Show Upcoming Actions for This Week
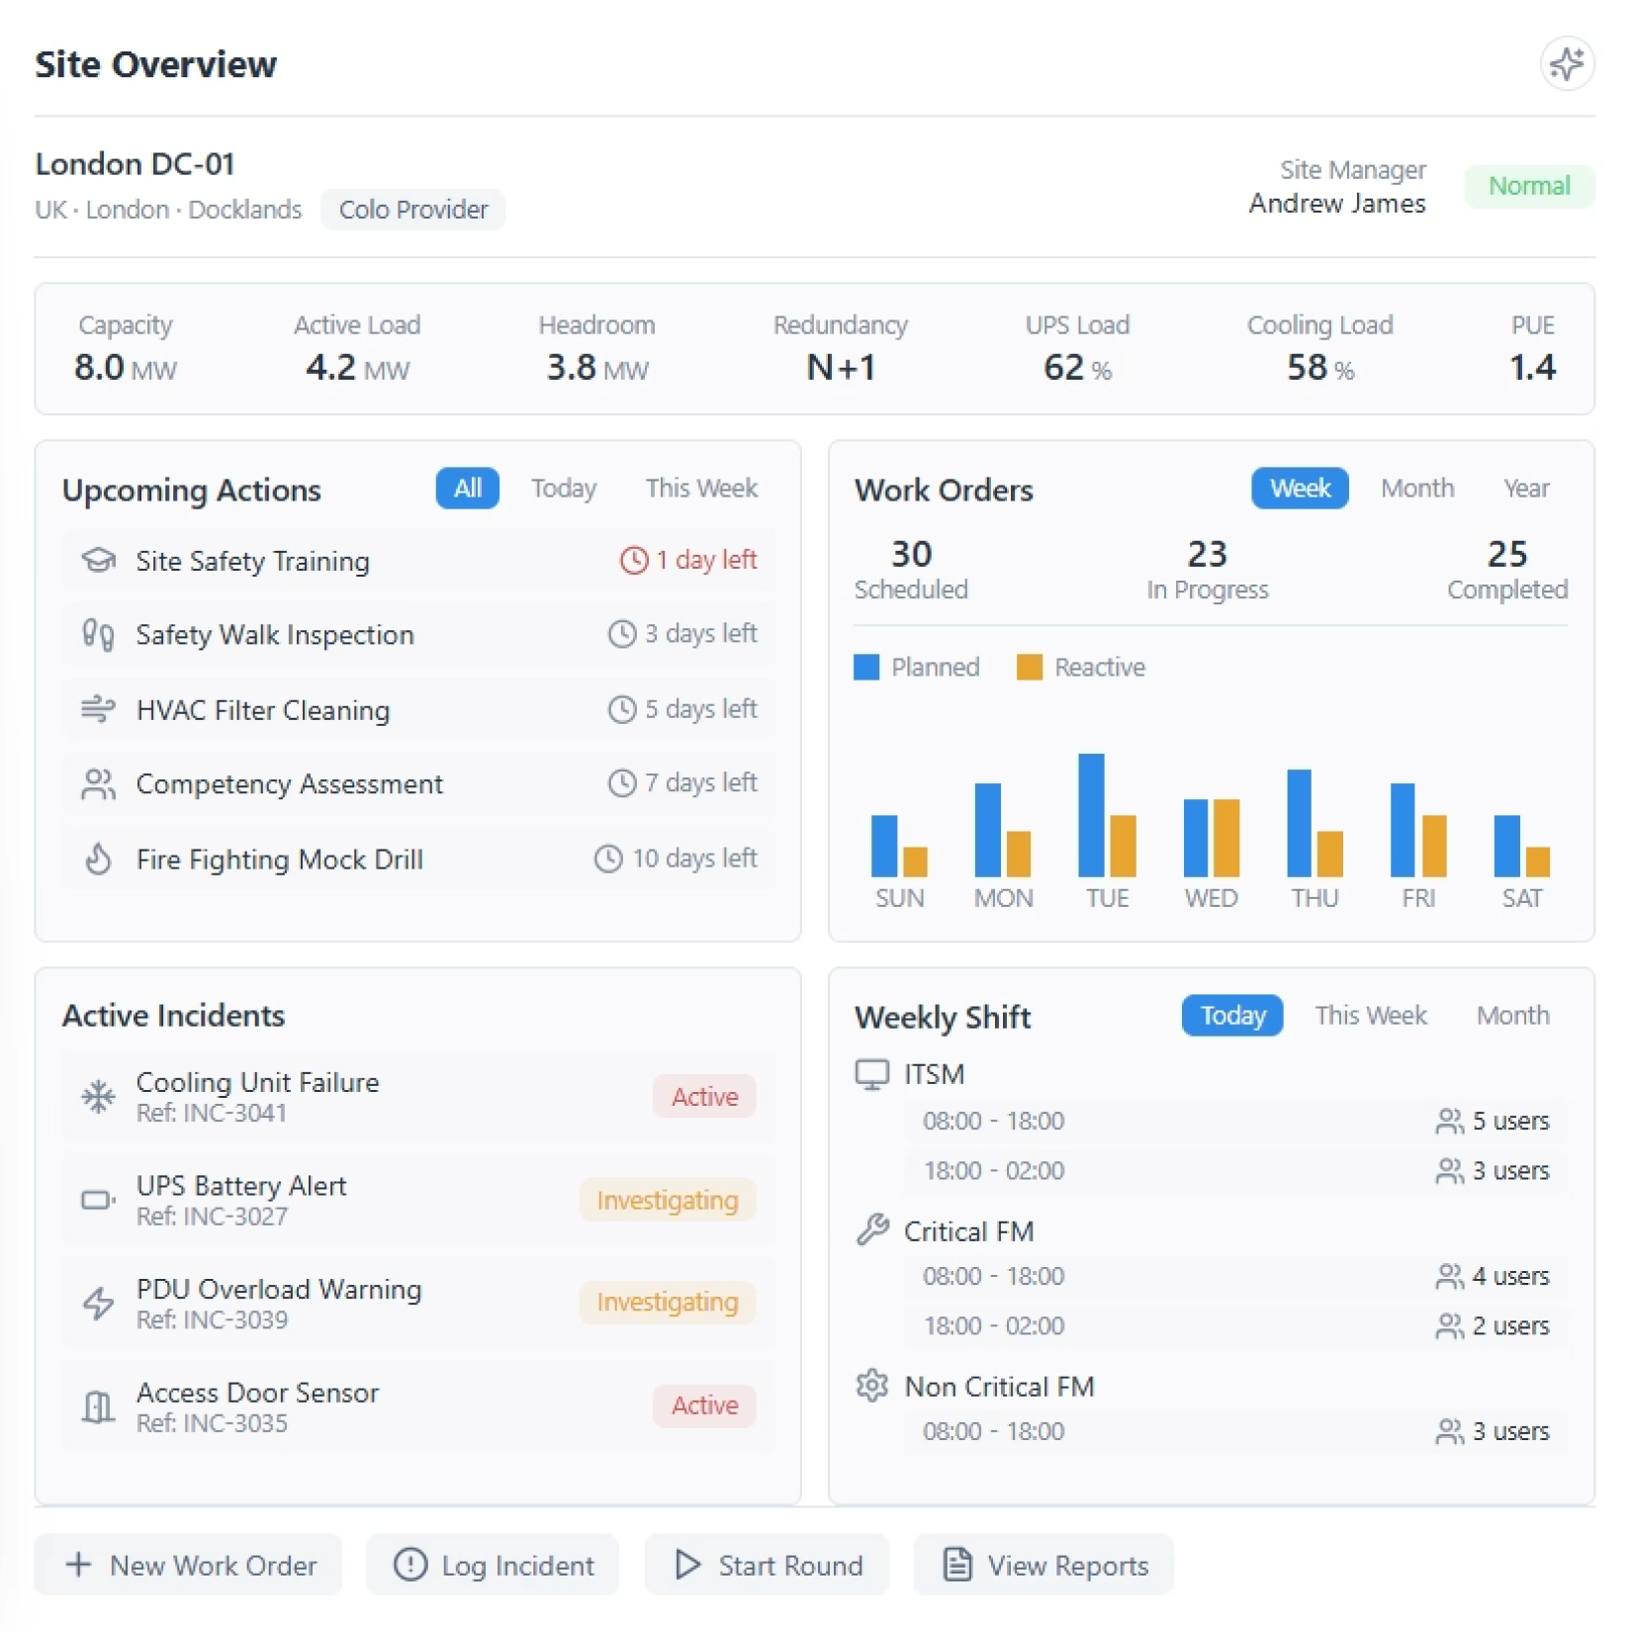 pyautogui.click(x=701, y=489)
